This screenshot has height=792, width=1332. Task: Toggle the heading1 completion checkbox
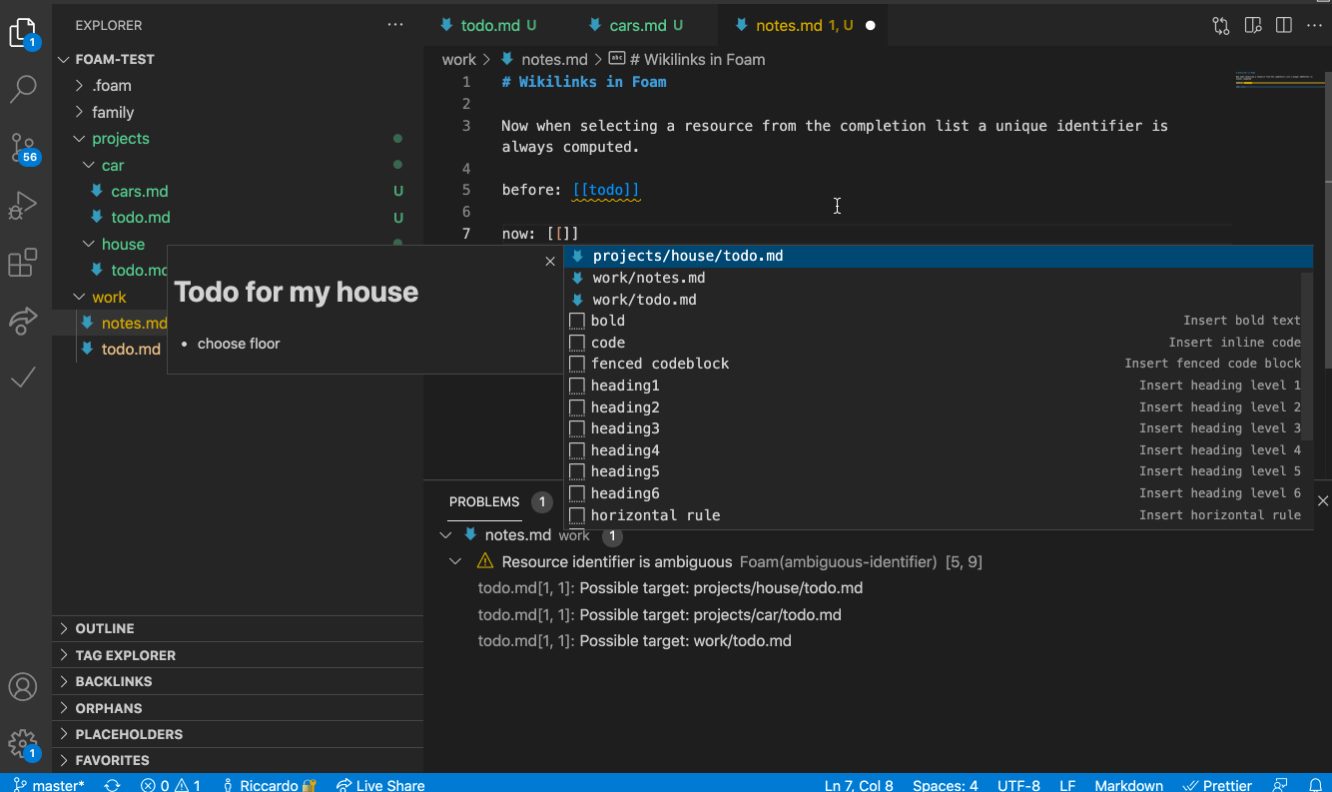[x=576, y=386]
